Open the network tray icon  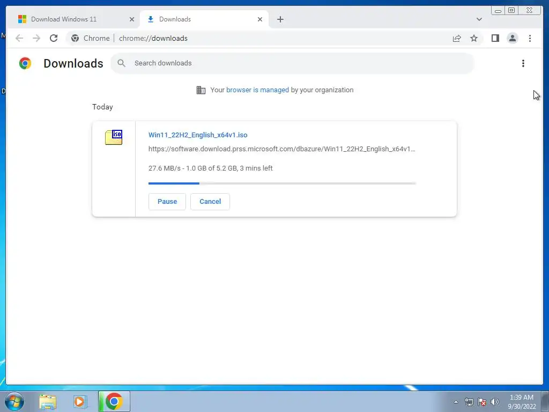[x=469, y=402]
